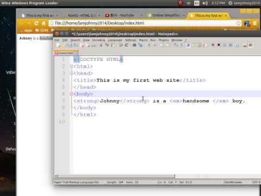Click the word 'handsome' in line 7
This screenshot has width=261, height=196.
tap(196, 101)
